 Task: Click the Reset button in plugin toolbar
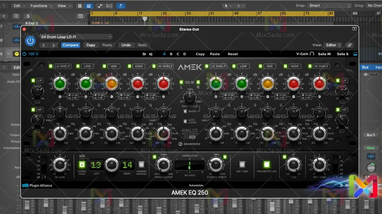[233, 54]
